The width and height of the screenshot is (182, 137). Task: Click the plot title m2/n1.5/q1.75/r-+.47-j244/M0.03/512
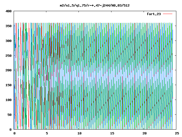point(95,5)
